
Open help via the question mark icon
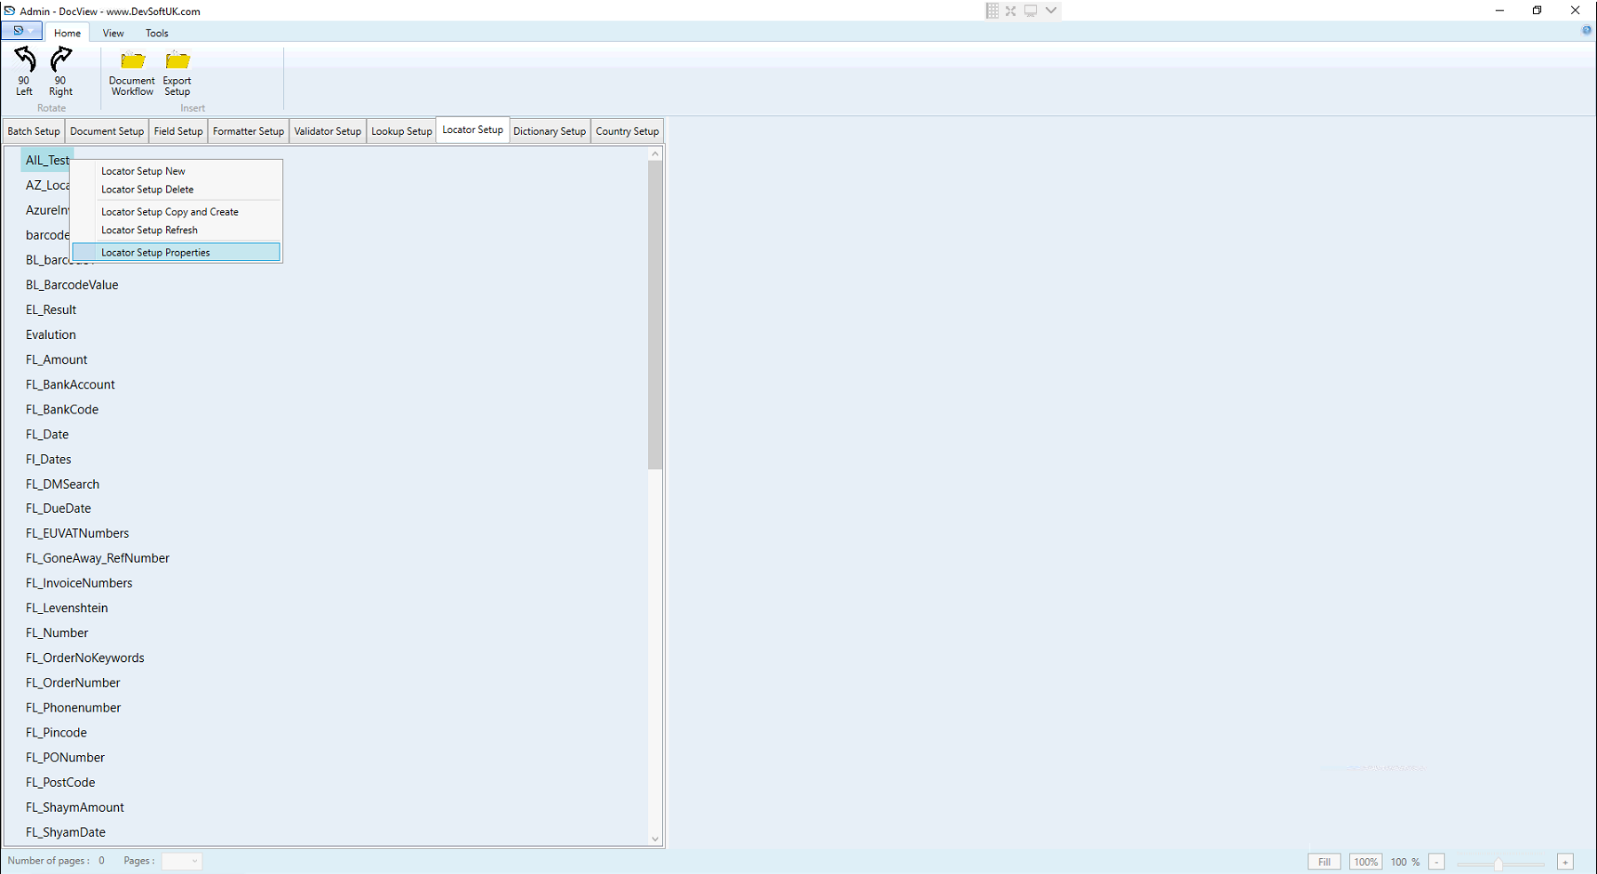1586,29
